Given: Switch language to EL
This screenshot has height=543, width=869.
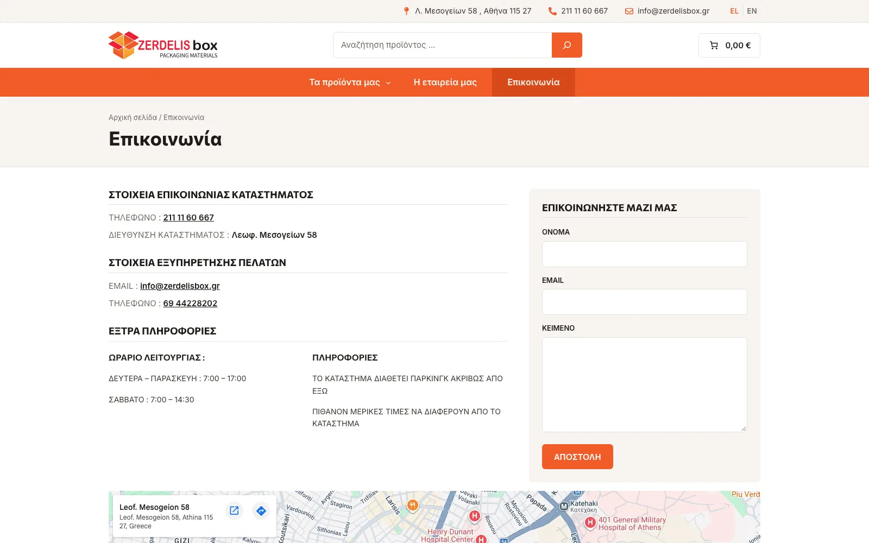Looking at the screenshot, I should (x=734, y=11).
